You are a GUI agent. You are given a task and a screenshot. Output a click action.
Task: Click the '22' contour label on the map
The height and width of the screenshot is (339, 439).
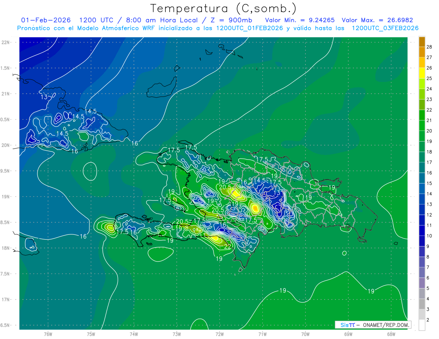(227, 247)
